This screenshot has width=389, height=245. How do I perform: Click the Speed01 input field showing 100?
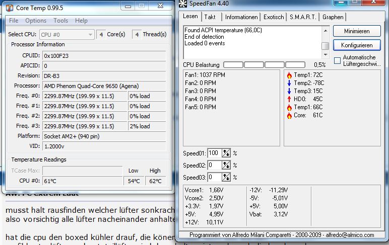[214, 153]
